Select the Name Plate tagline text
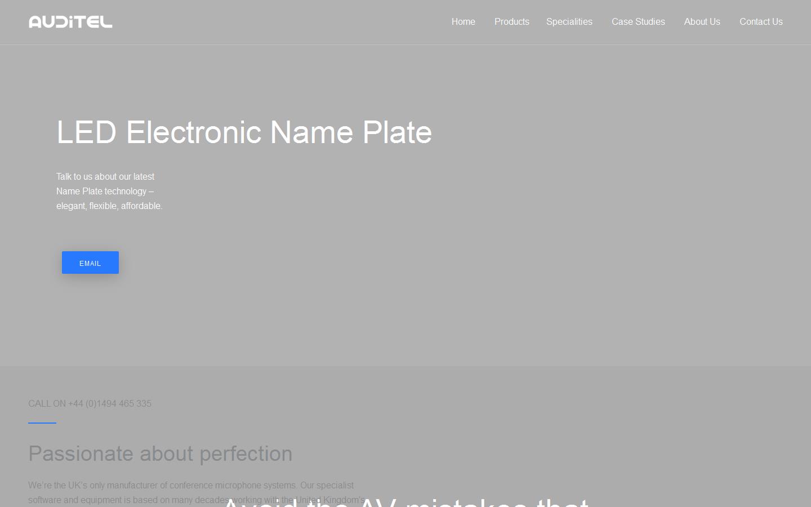Screen dimensions: 811x507 point(109,191)
